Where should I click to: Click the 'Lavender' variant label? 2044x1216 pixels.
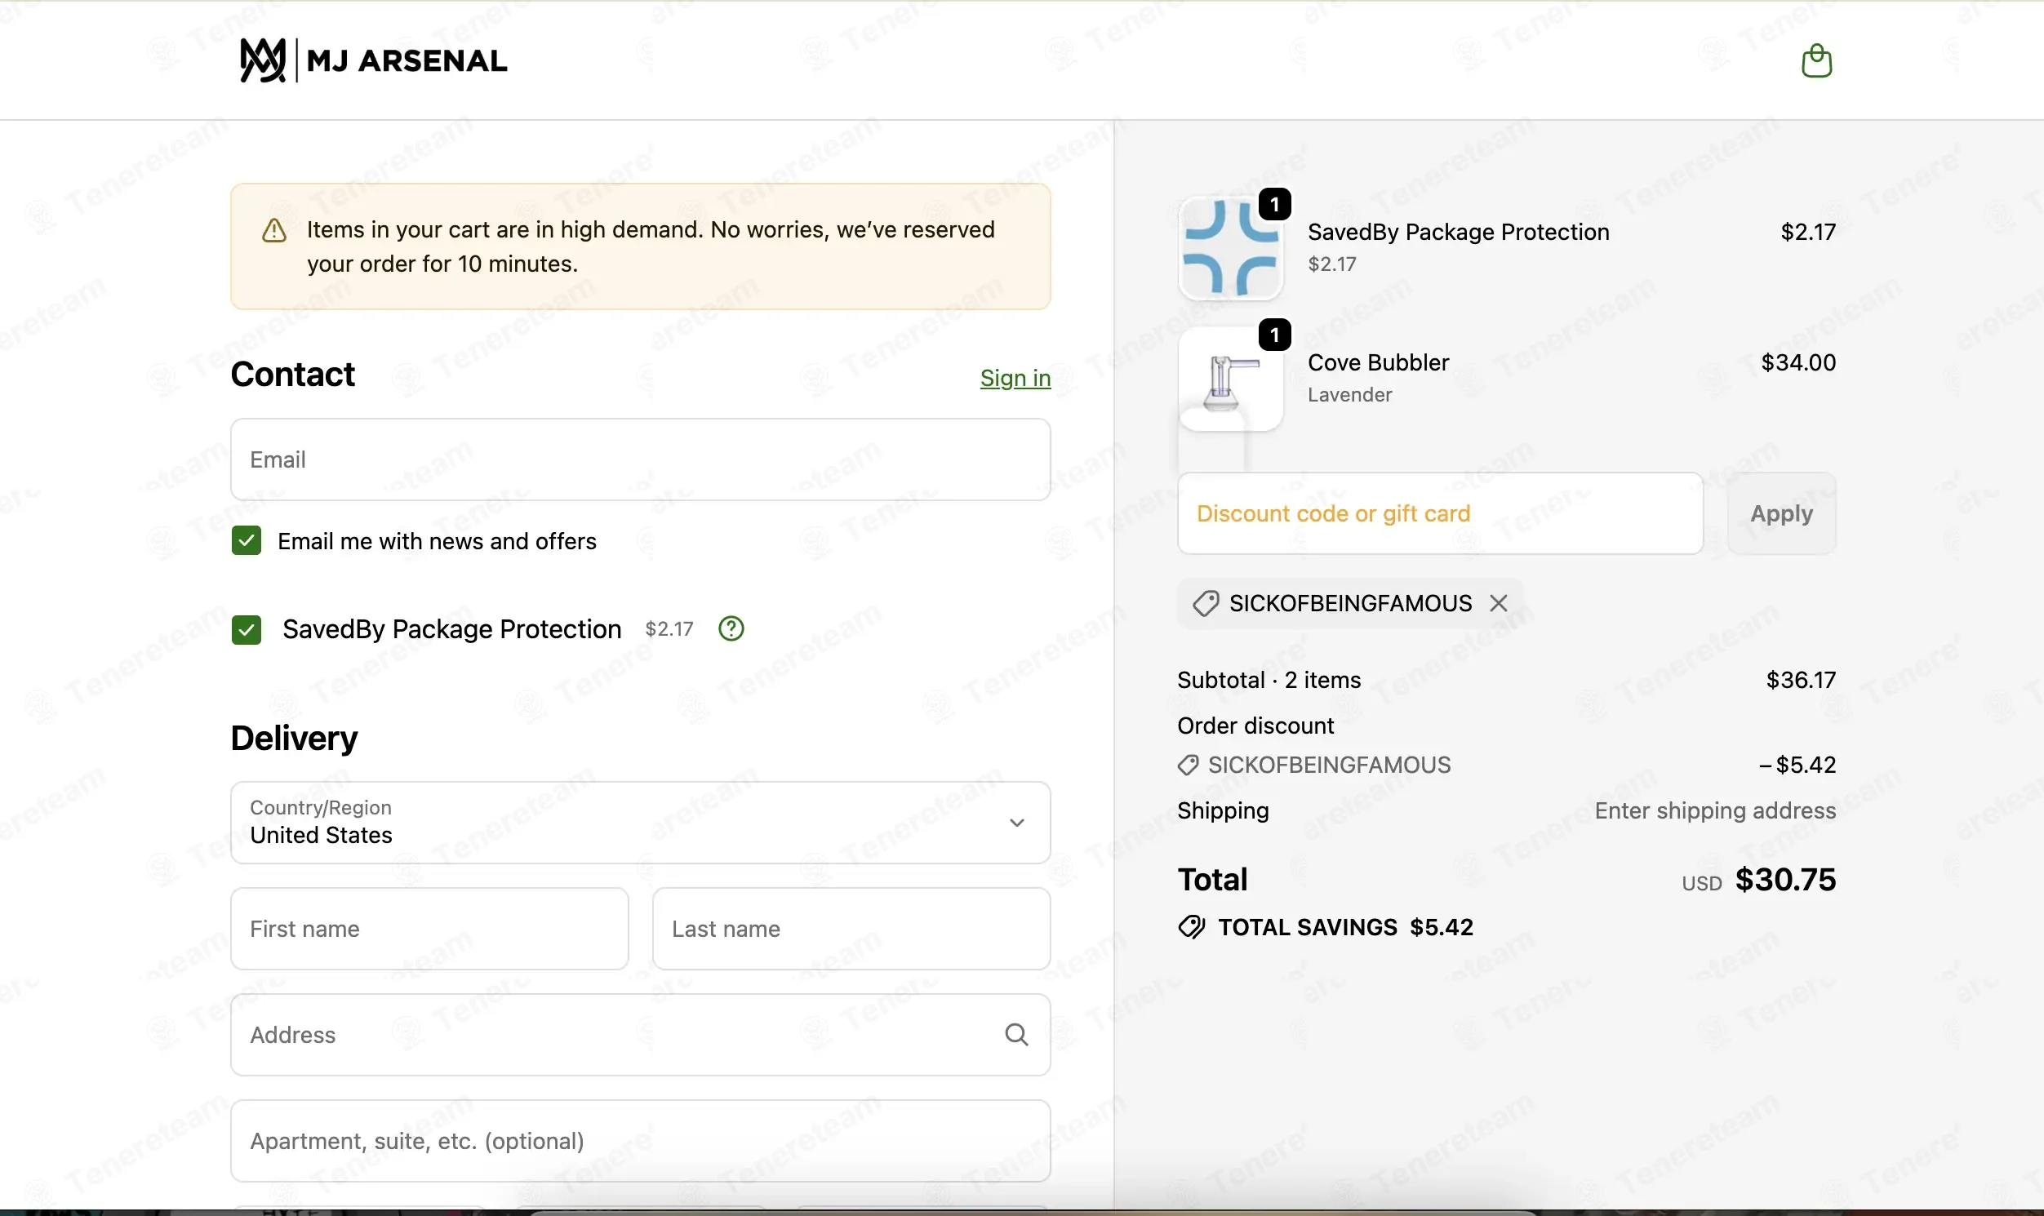(x=1350, y=395)
